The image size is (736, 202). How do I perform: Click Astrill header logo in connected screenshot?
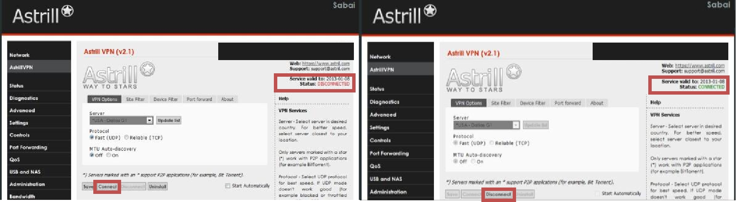pyautogui.click(x=404, y=15)
